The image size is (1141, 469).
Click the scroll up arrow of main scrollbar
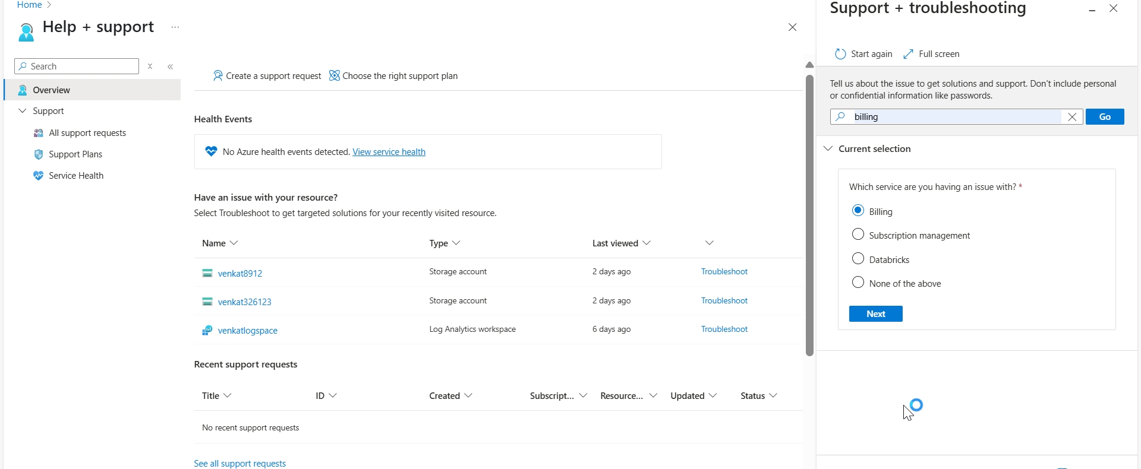pyautogui.click(x=809, y=65)
